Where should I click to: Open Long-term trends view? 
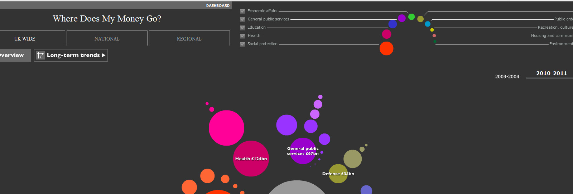coord(71,55)
